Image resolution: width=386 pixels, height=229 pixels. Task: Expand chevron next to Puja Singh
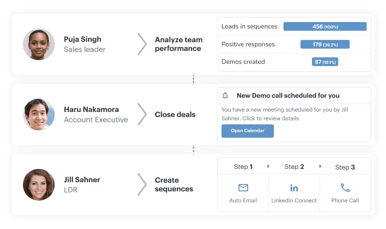pyautogui.click(x=142, y=44)
